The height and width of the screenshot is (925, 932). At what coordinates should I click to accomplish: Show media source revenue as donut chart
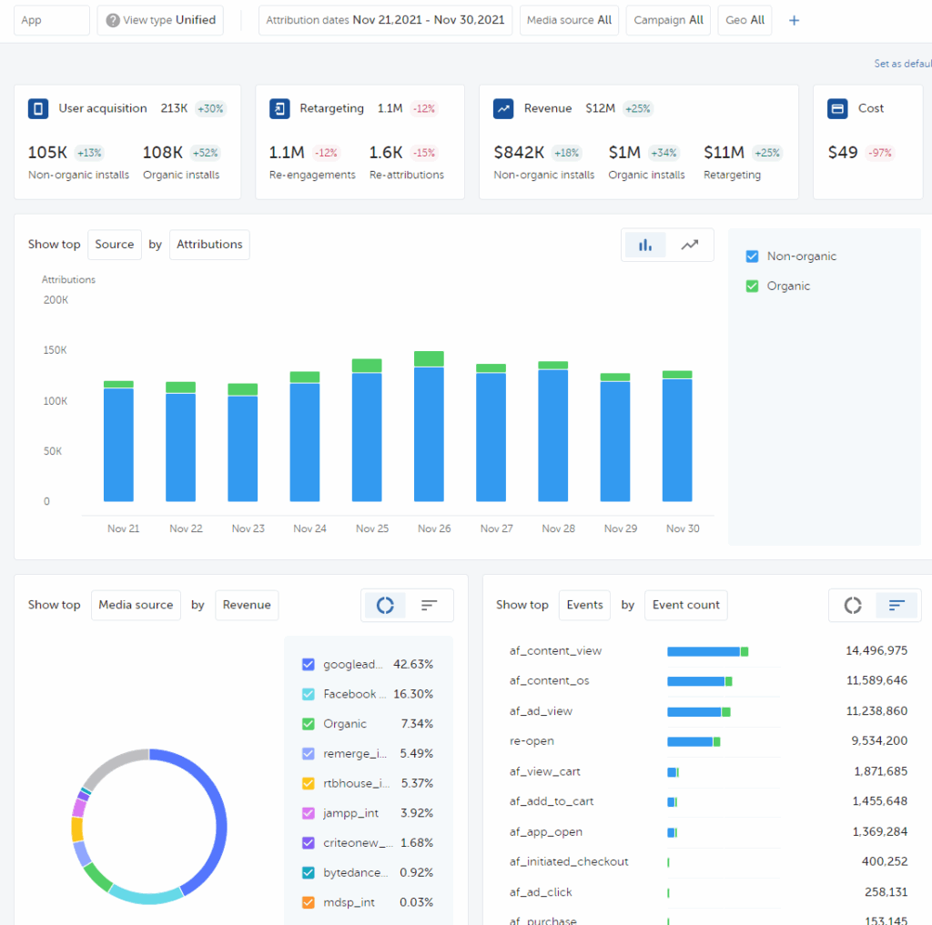point(385,606)
